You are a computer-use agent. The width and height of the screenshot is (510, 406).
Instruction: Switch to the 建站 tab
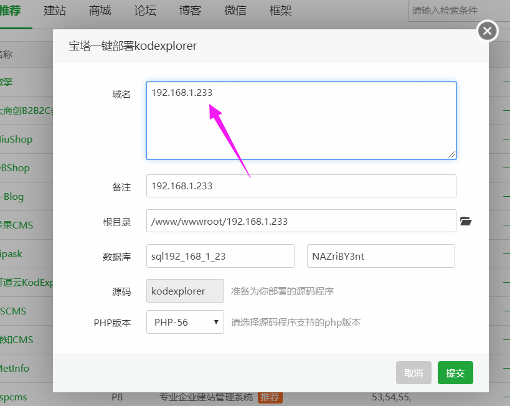55,11
